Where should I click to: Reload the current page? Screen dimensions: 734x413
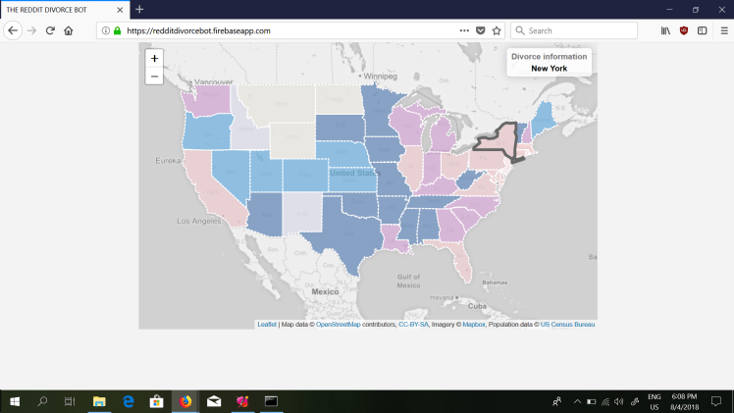pos(50,30)
